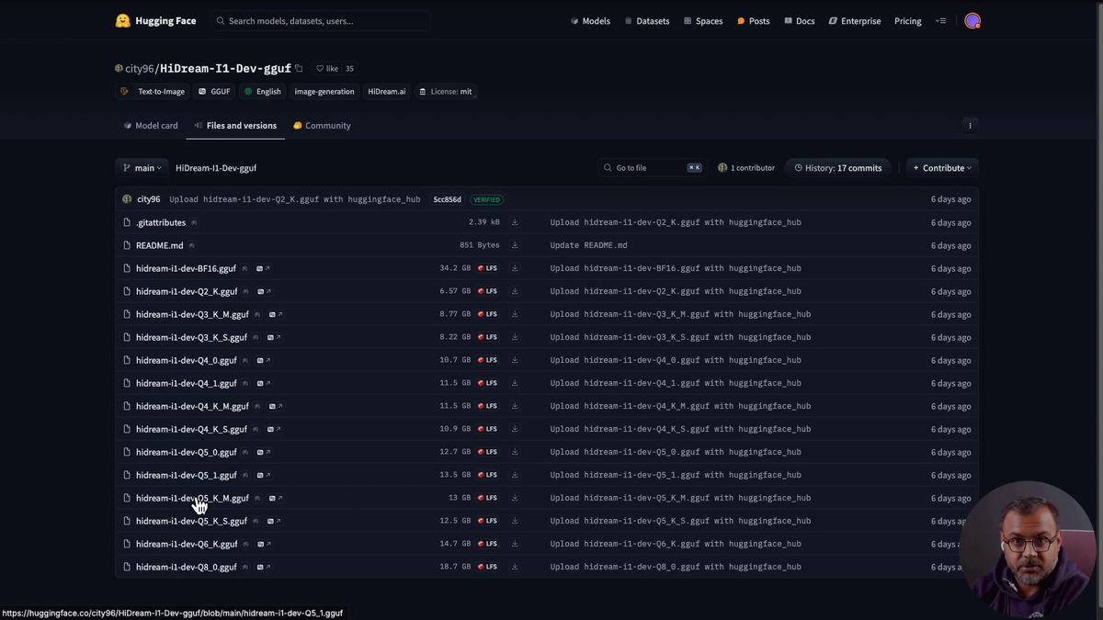Click the Text-to-Image tag
Image resolution: width=1103 pixels, height=620 pixels.
[154, 92]
